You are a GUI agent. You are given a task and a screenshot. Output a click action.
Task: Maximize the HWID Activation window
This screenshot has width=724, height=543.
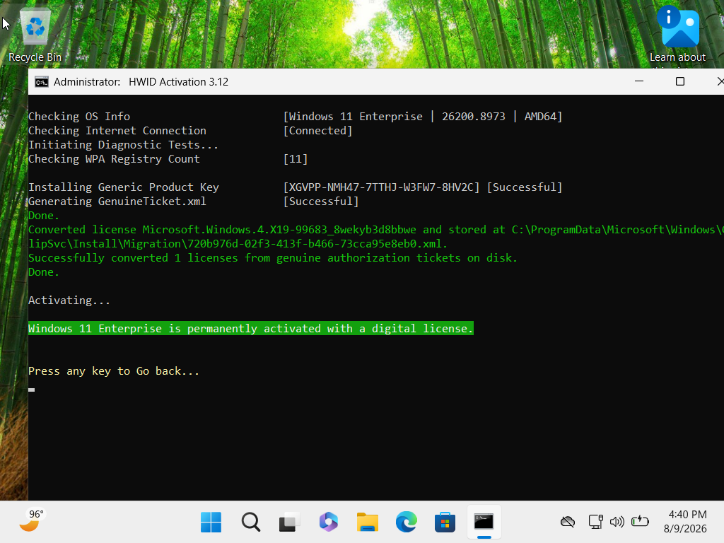(x=679, y=81)
